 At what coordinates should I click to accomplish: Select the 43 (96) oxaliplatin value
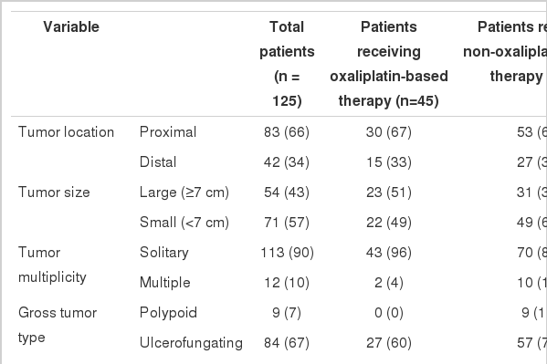coord(389,253)
